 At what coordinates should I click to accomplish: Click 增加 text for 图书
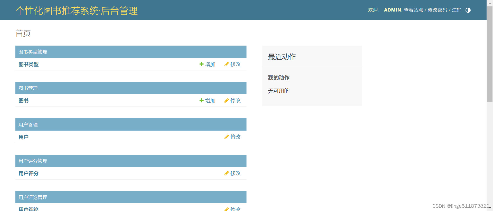pyautogui.click(x=210, y=101)
